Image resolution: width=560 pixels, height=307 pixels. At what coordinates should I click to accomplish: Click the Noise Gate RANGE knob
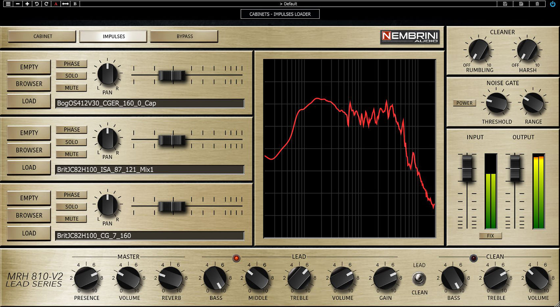[533, 103]
